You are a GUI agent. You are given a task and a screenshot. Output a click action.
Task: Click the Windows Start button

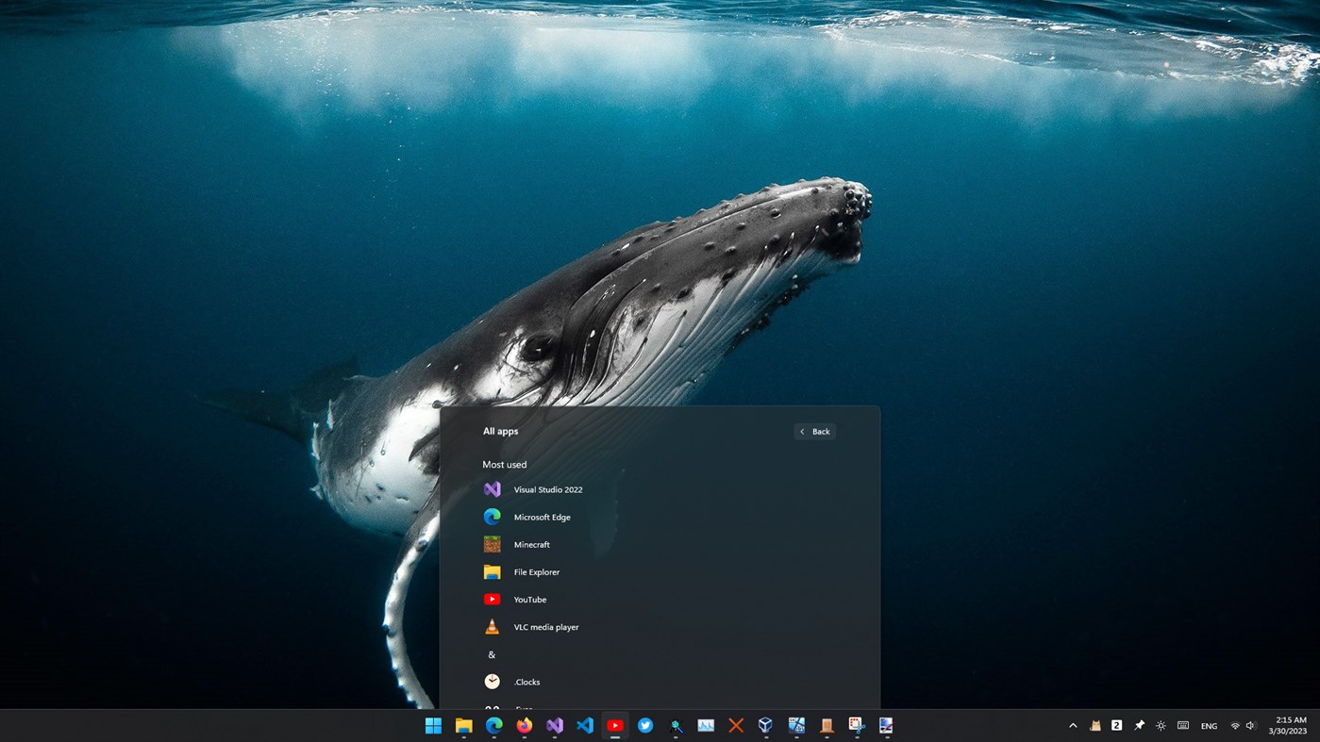pos(433,726)
